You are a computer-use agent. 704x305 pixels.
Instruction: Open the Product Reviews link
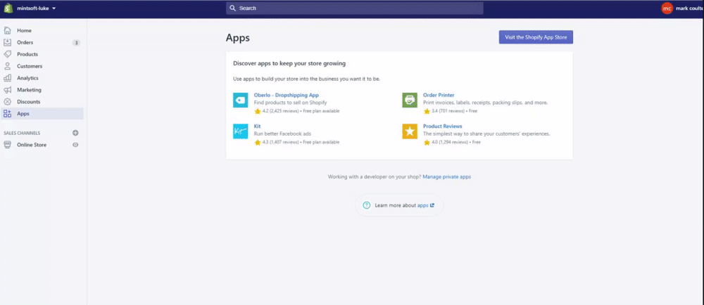(443, 126)
